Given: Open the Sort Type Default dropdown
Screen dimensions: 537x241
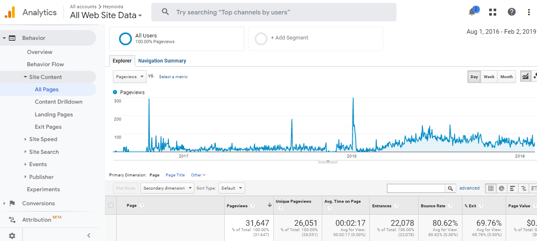Looking at the screenshot, I should [232, 188].
